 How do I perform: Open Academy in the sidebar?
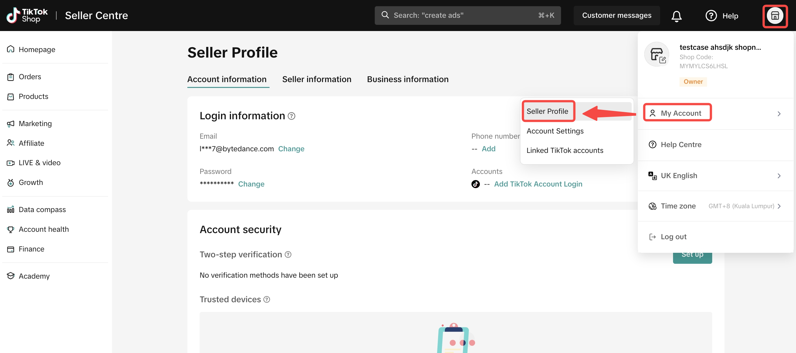(34, 276)
